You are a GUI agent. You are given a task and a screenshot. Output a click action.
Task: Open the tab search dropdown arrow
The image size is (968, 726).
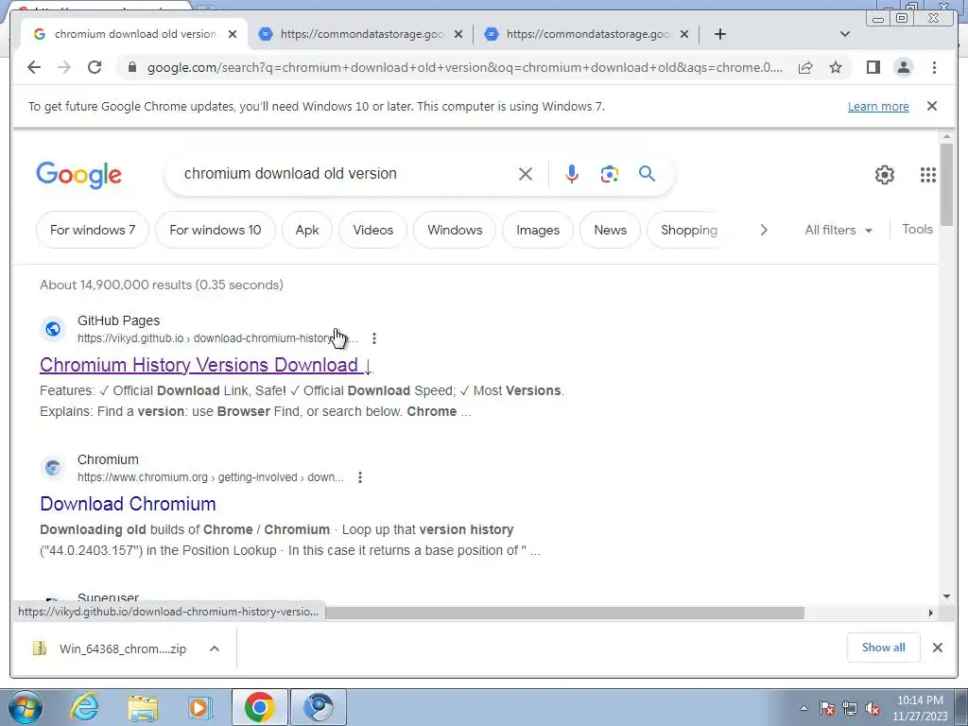845,34
